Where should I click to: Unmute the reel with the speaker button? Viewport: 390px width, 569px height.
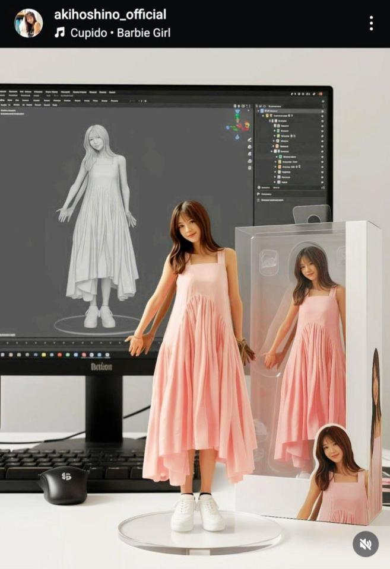coord(365,544)
